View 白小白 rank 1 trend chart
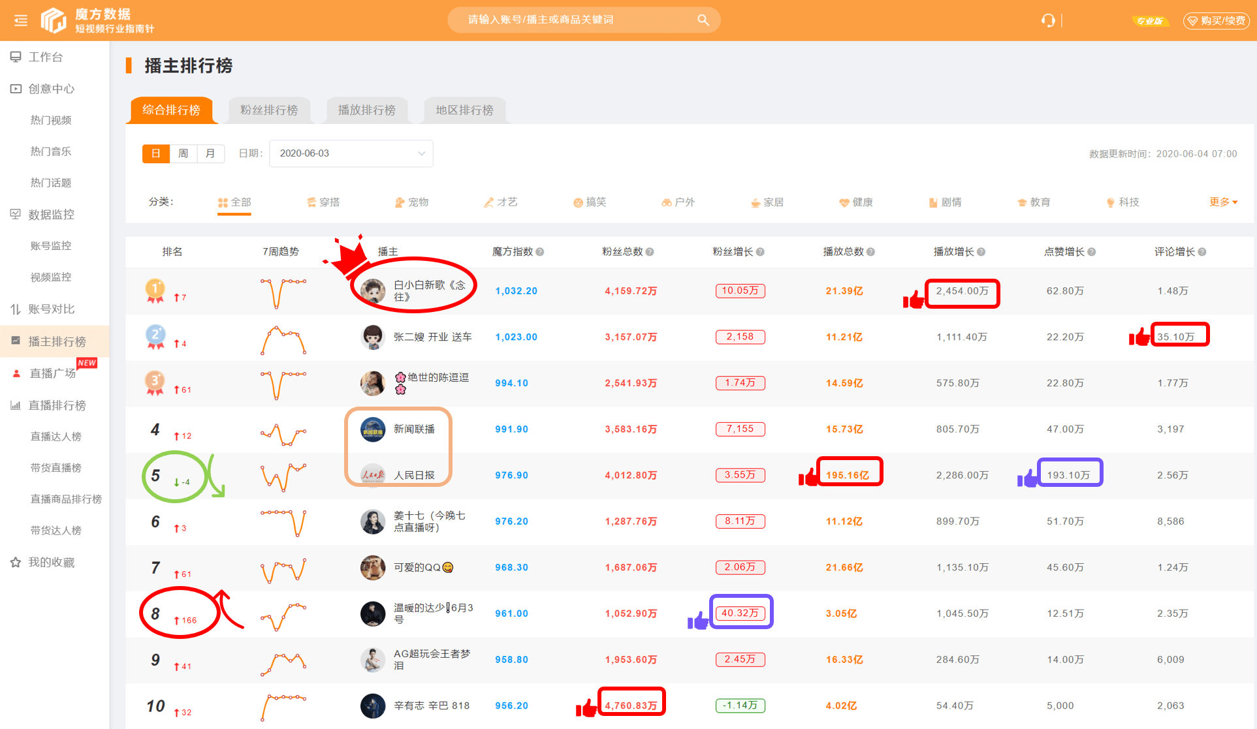This screenshot has height=729, width=1257. coord(283,292)
